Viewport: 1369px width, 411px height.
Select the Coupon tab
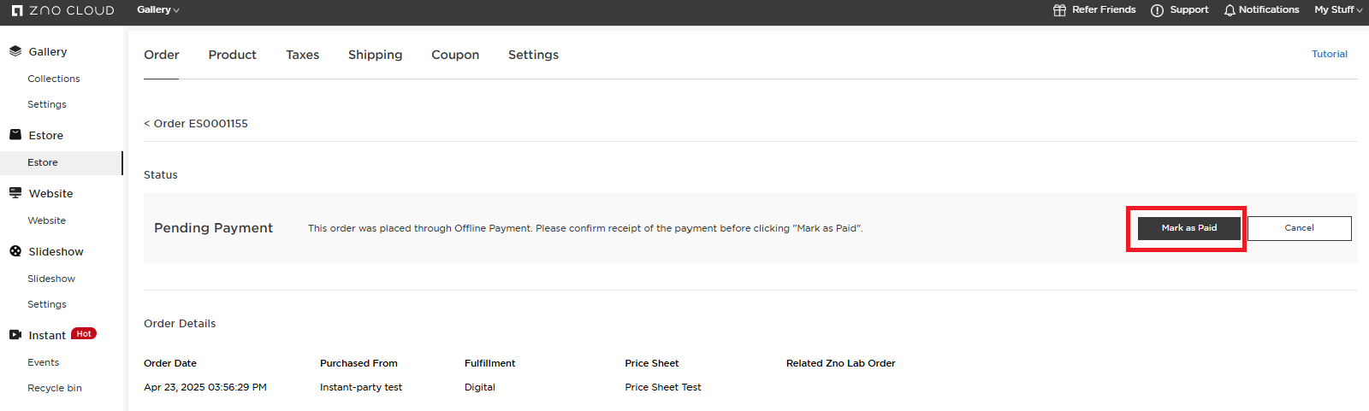(x=455, y=55)
